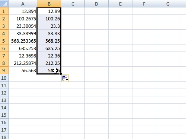Click cell A3 containing 23.30094

pos(23,26)
